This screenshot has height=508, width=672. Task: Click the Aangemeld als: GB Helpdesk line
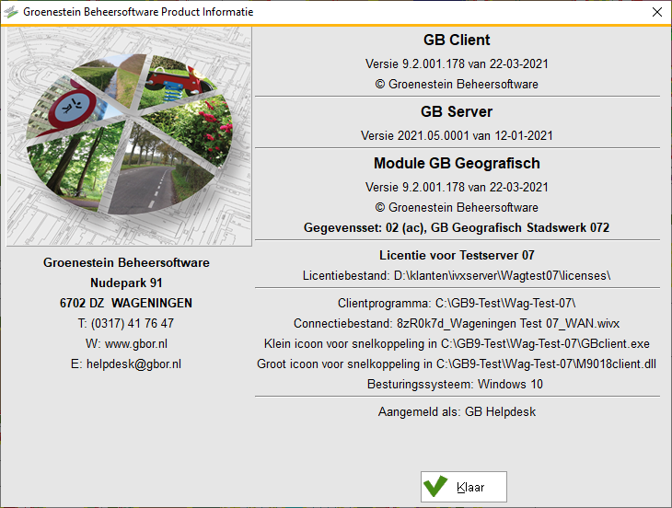(457, 411)
